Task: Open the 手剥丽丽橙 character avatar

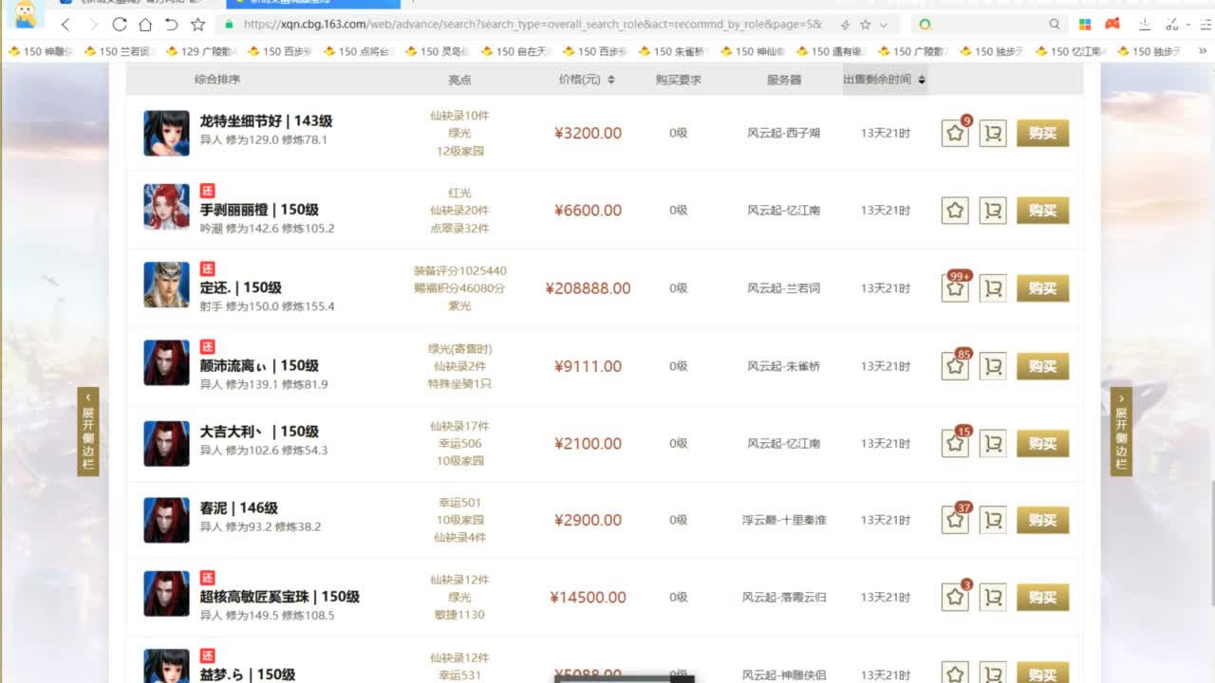Action: [166, 207]
